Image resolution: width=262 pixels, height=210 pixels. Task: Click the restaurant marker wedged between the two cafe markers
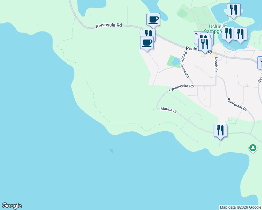point(149,33)
